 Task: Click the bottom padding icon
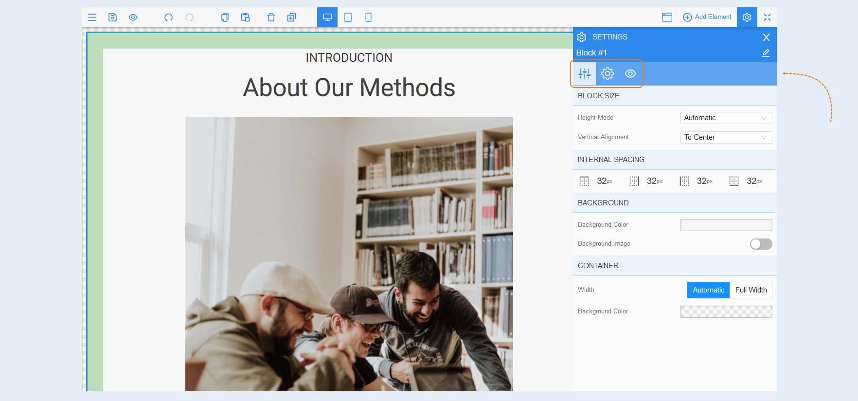pyautogui.click(x=734, y=181)
